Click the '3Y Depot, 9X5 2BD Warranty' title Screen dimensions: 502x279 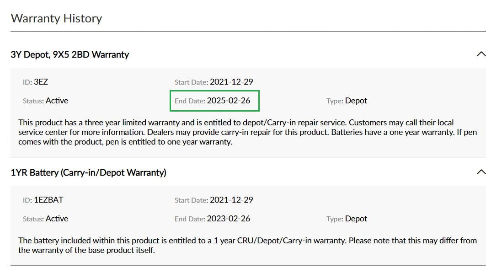tap(70, 54)
